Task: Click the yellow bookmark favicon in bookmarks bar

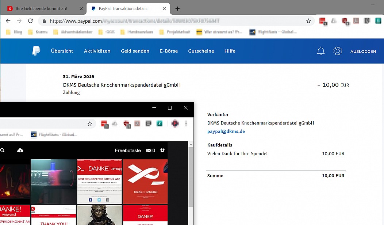Action: click(199, 32)
